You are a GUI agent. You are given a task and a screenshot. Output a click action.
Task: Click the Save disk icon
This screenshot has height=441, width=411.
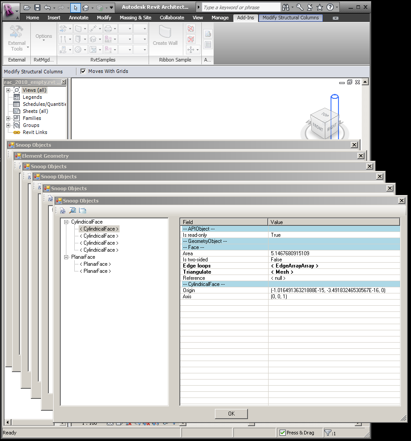coord(37,7)
